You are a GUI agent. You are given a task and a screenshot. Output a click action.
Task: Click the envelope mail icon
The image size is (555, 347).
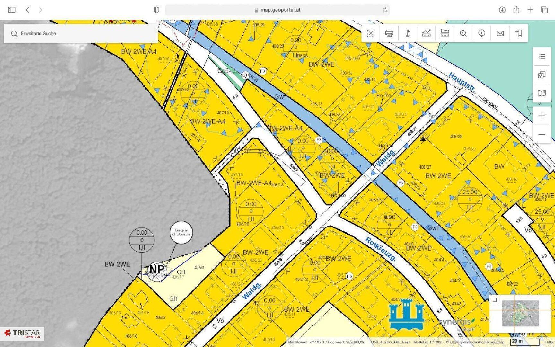[x=500, y=33]
